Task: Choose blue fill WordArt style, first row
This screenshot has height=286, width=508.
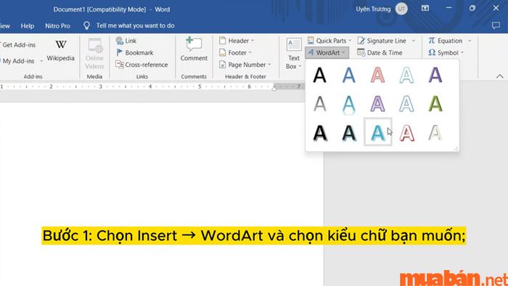Action: [349, 75]
